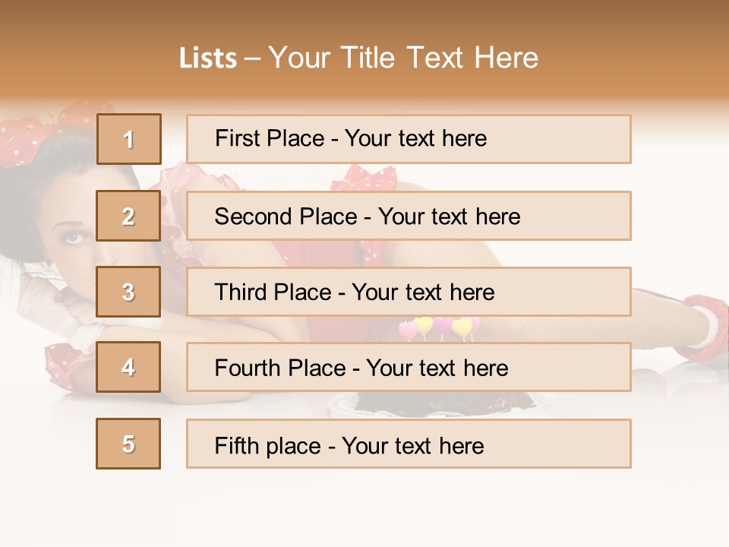729x547 pixels.
Task: Click the 'Fourth Place - Your text here' bar
Action: click(x=409, y=367)
